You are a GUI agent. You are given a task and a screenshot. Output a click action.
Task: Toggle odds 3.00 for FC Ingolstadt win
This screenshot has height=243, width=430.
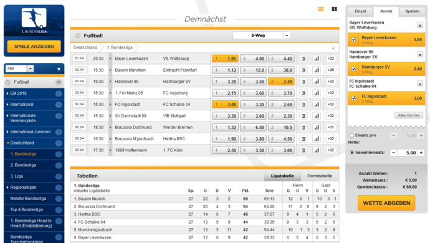pos(225,105)
